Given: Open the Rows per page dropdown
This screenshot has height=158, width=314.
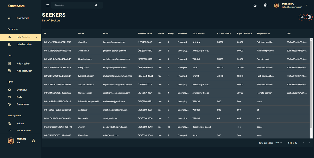Looking at the screenshot, I should [x=279, y=143].
